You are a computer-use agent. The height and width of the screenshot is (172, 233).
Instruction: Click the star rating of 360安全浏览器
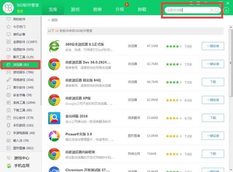174,46
